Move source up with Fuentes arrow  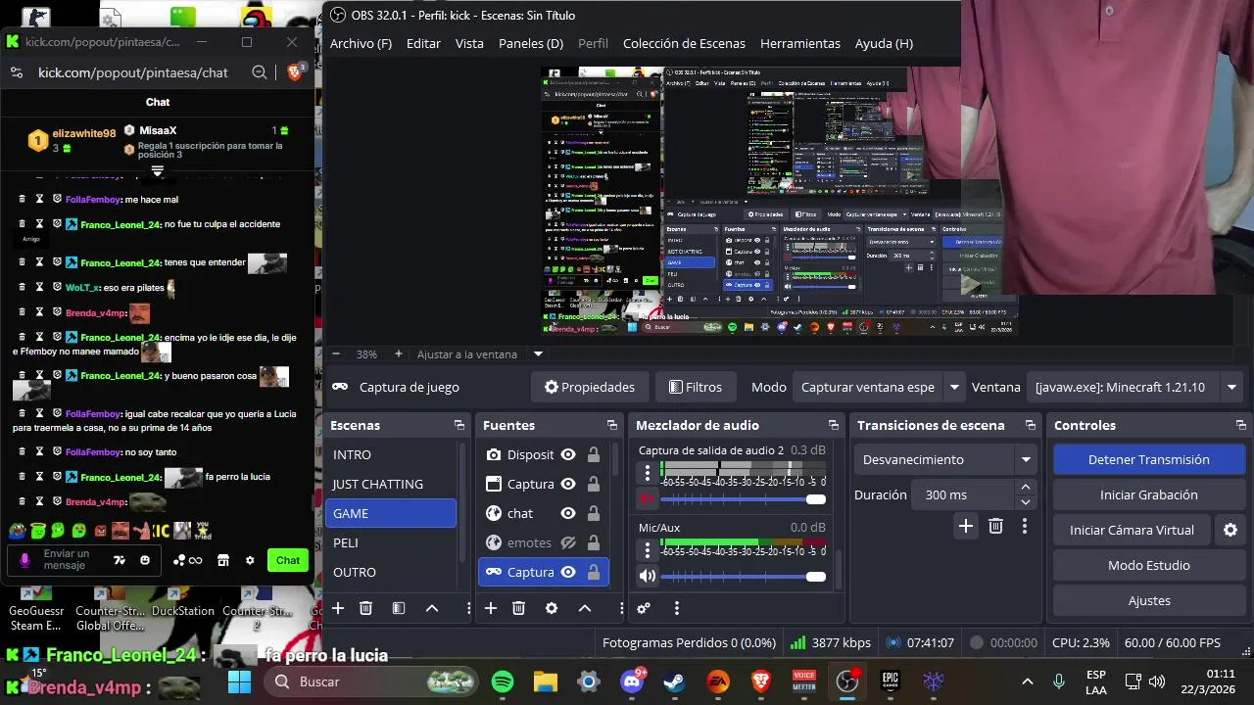pyautogui.click(x=585, y=608)
